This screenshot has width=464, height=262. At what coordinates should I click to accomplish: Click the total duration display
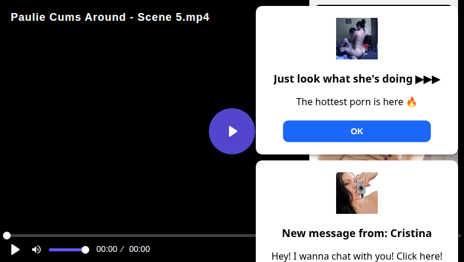click(x=139, y=250)
